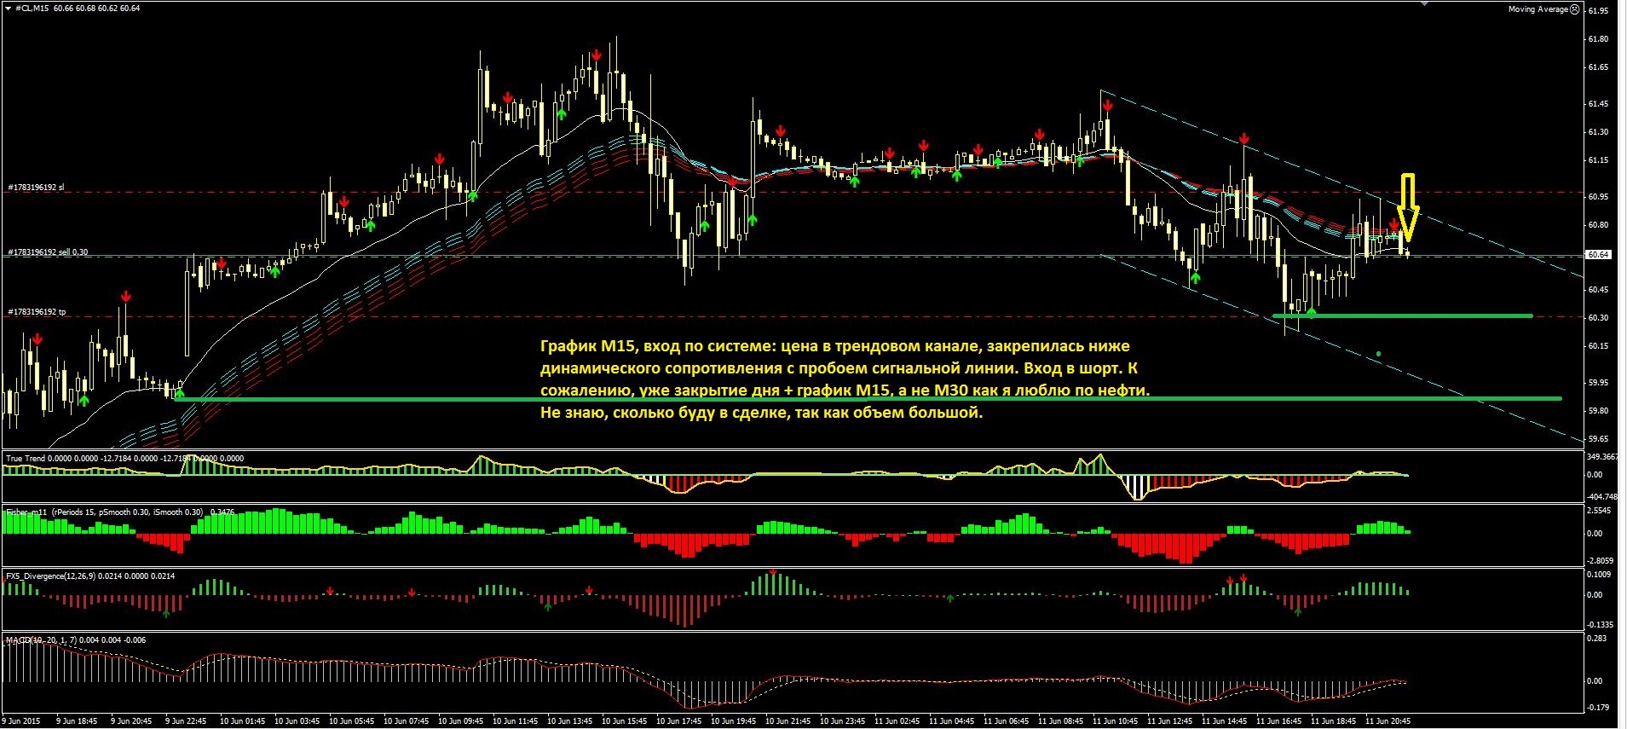Viewport: 1627px width, 729px height.
Task: Click the Moving Average expert sad-face icon
Action: 1574,9
